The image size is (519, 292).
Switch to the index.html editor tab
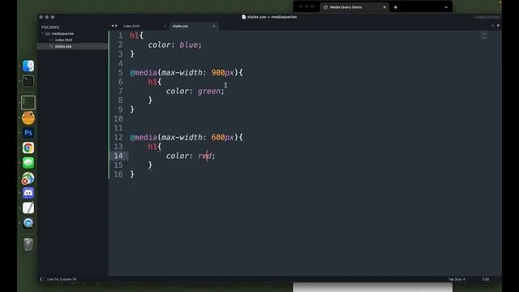coord(131,26)
